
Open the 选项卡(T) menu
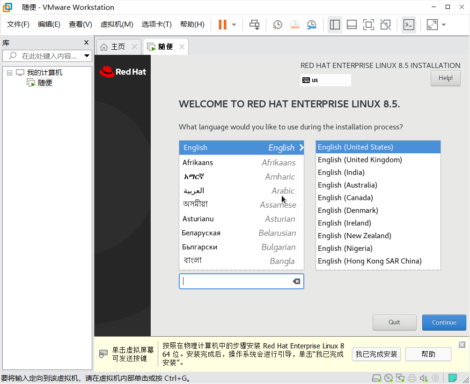coord(157,24)
